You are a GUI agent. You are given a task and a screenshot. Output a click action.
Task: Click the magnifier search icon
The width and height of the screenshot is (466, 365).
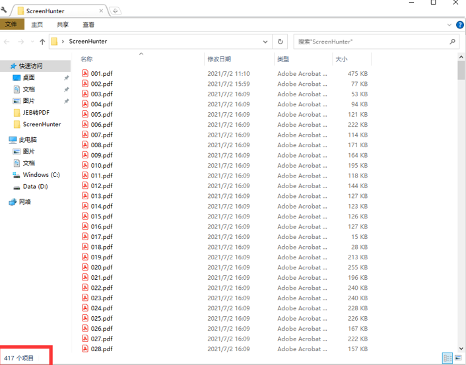click(x=452, y=42)
